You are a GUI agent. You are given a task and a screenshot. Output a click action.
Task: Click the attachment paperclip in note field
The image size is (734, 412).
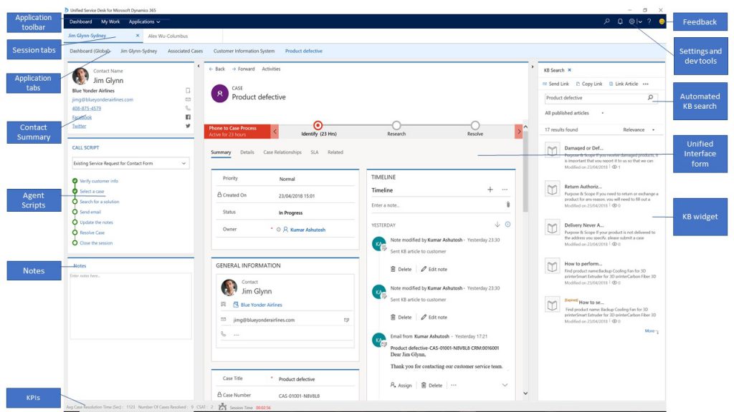[507, 205]
